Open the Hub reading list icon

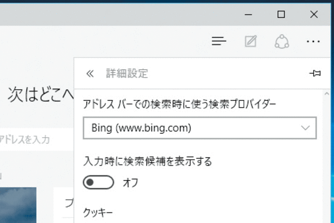tap(219, 41)
